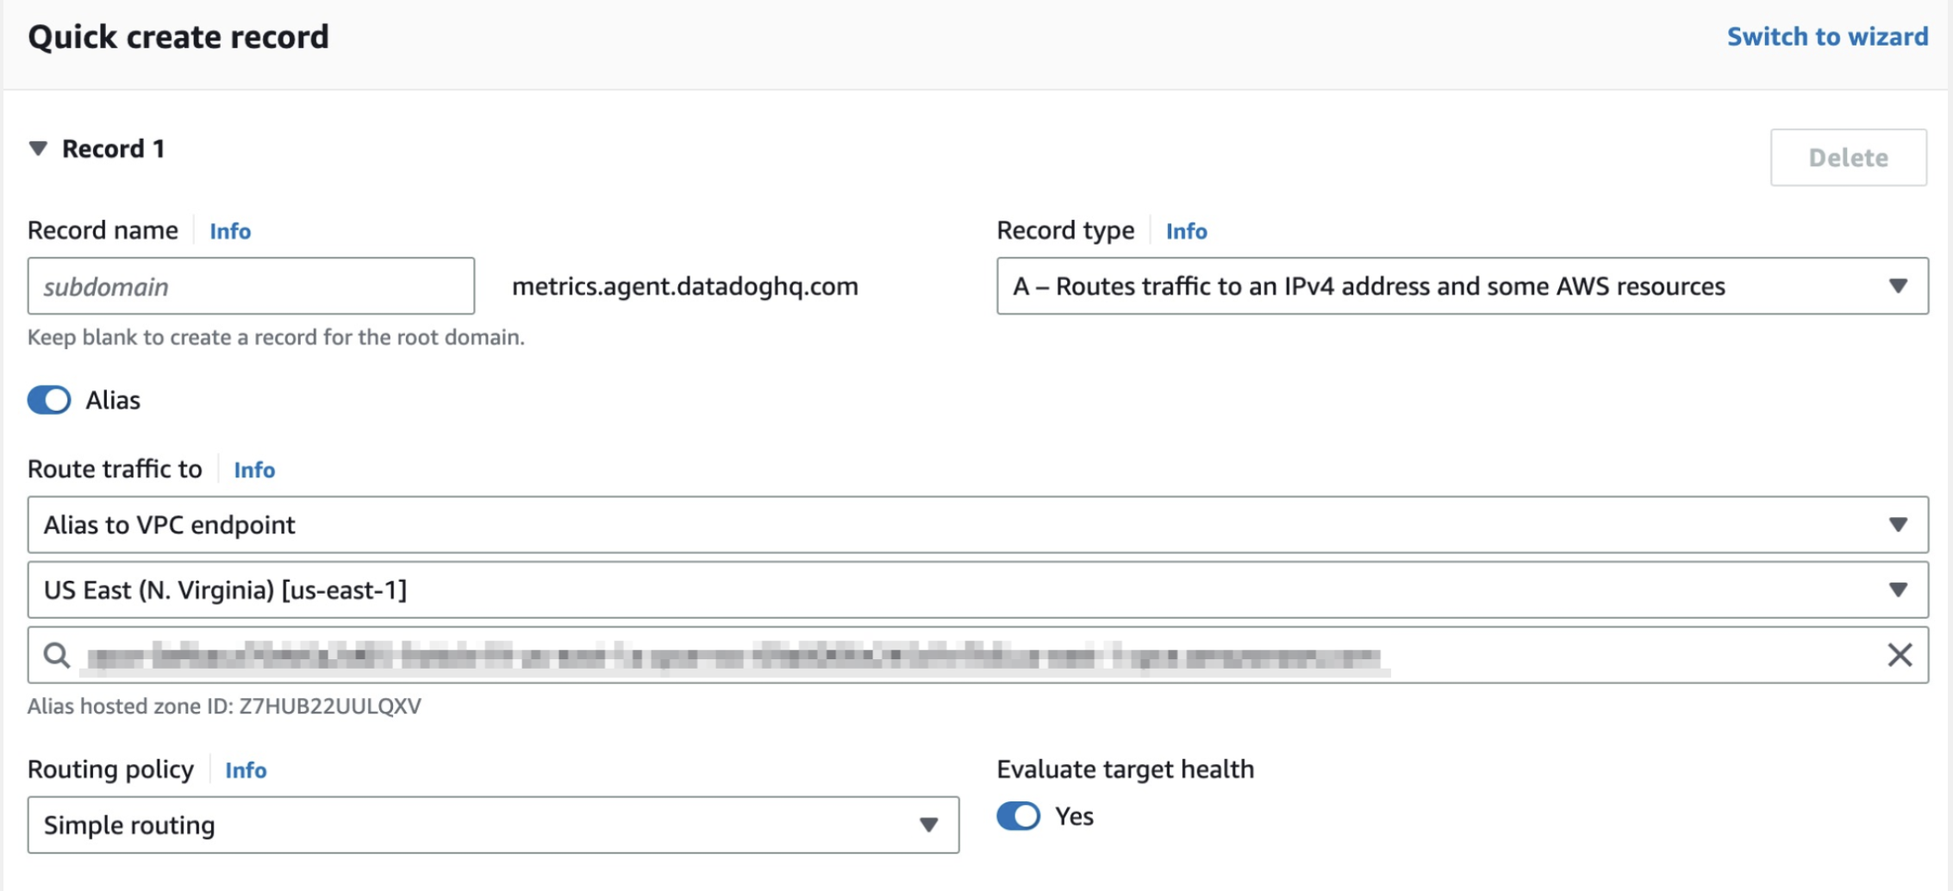Open the Record type dropdown
The height and width of the screenshot is (891, 1953).
click(1463, 285)
